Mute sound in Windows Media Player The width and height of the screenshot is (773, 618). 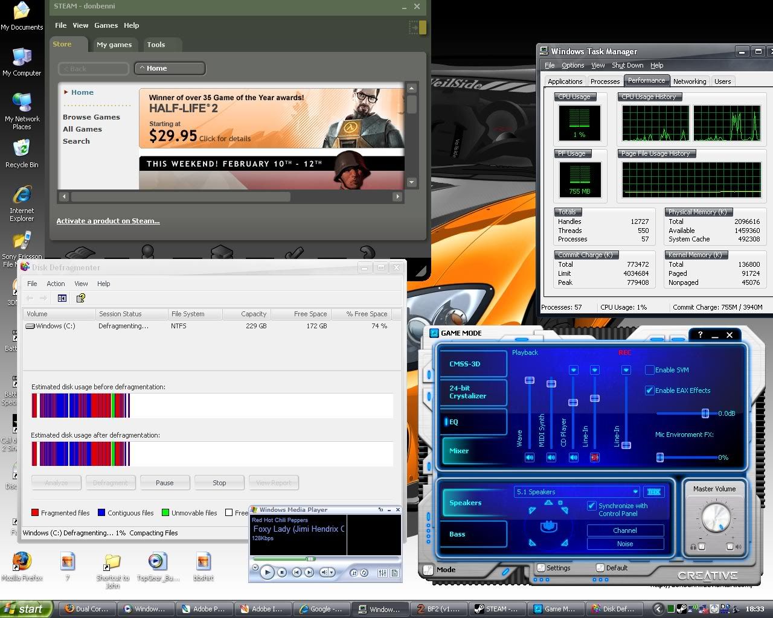[324, 572]
